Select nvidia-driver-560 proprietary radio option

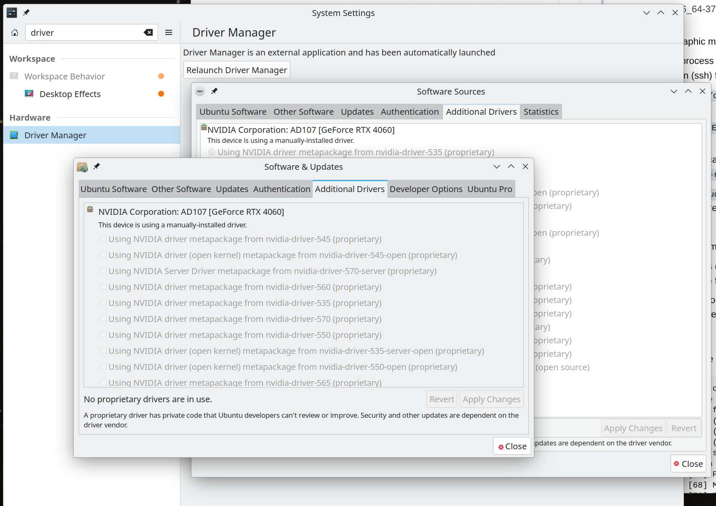point(103,287)
